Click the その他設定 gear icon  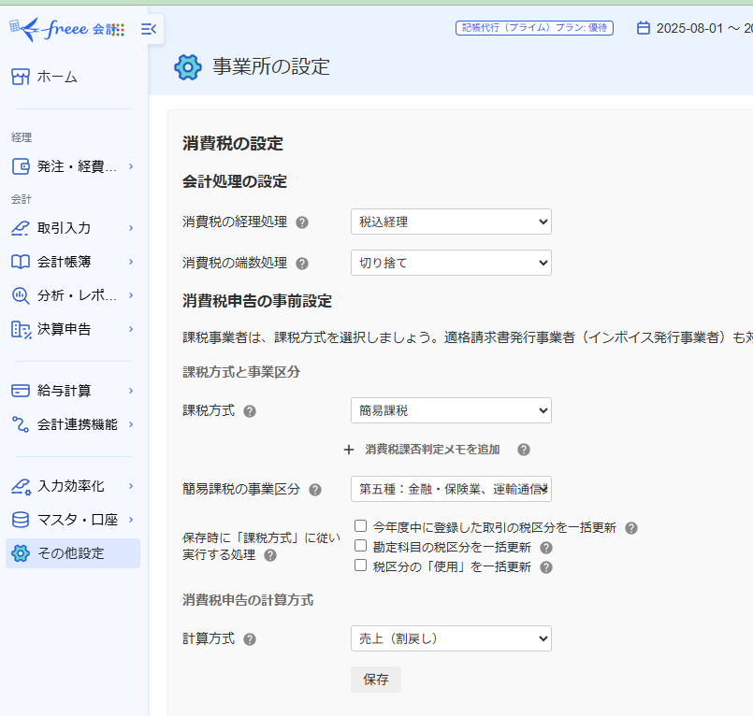click(x=21, y=553)
